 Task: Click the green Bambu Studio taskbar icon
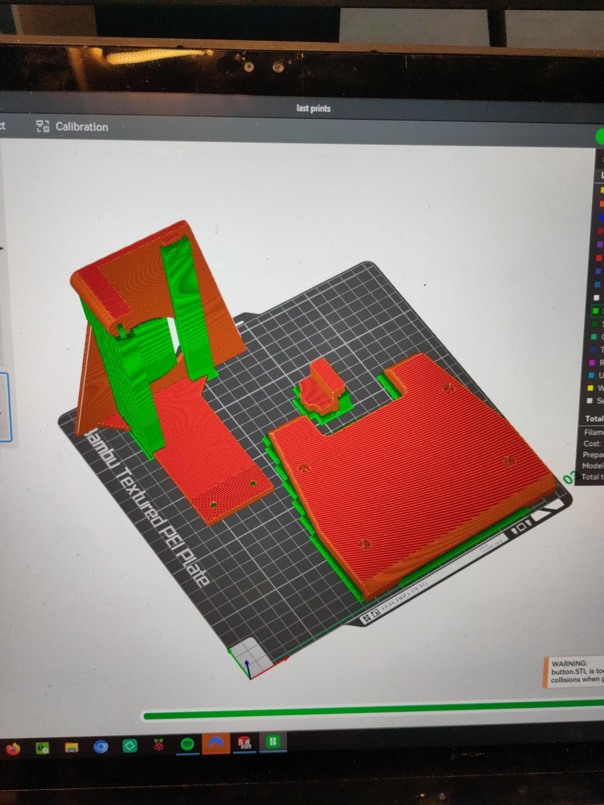(x=273, y=742)
